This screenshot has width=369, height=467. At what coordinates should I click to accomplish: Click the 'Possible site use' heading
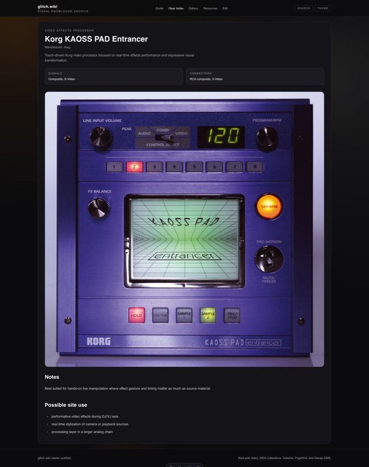pyautogui.click(x=66, y=405)
